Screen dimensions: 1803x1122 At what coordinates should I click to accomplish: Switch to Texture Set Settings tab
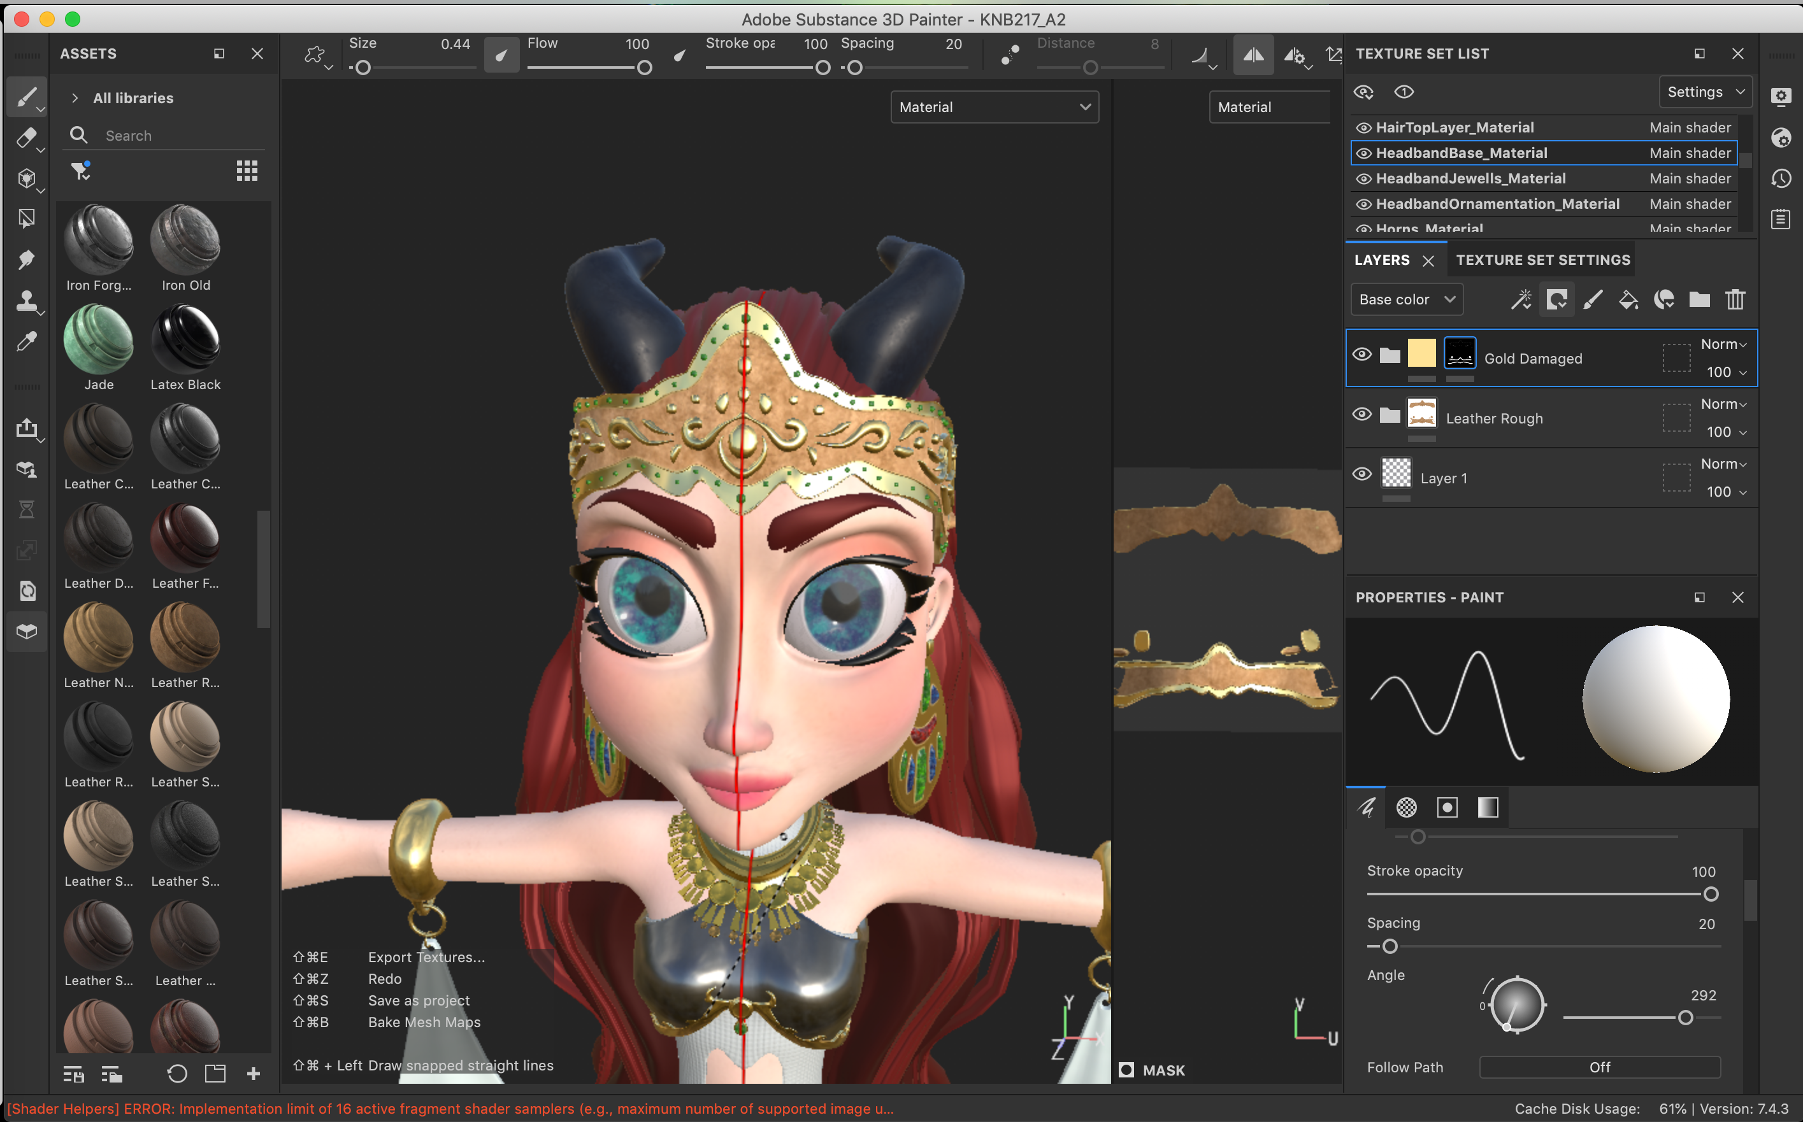(x=1542, y=260)
